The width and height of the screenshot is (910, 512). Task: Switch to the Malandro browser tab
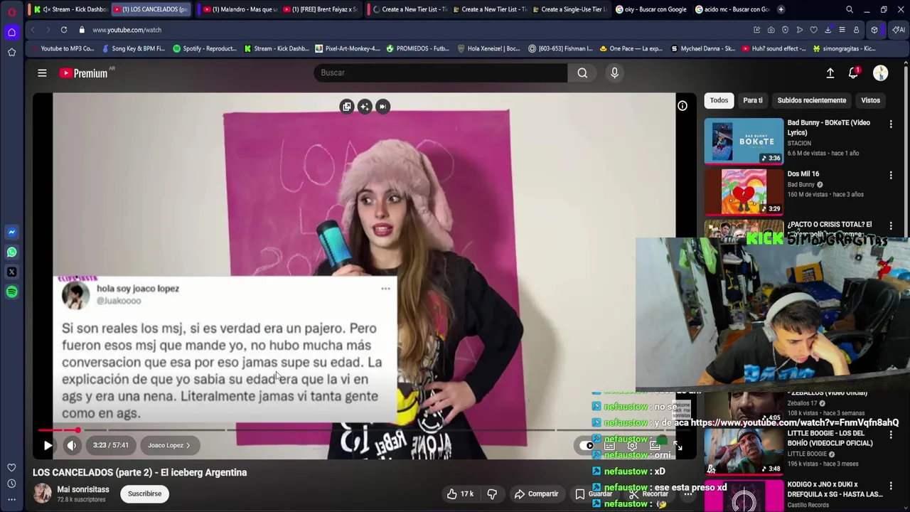(x=239, y=9)
